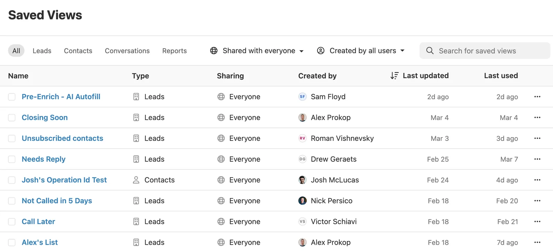Click the Victor Schiavi creator name

point(334,222)
